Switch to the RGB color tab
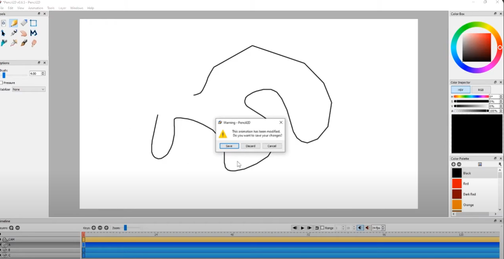The height and width of the screenshot is (259, 504). 481,89
